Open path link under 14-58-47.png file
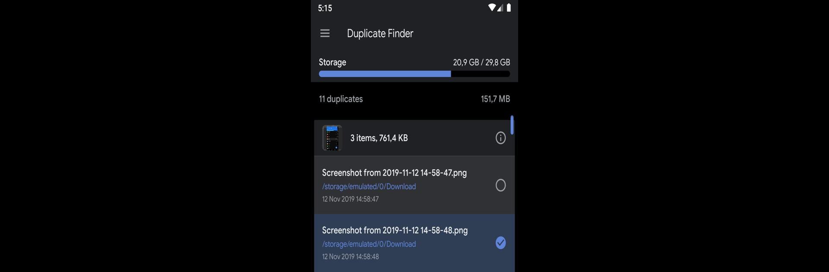The height and width of the screenshot is (272, 829). click(369, 187)
